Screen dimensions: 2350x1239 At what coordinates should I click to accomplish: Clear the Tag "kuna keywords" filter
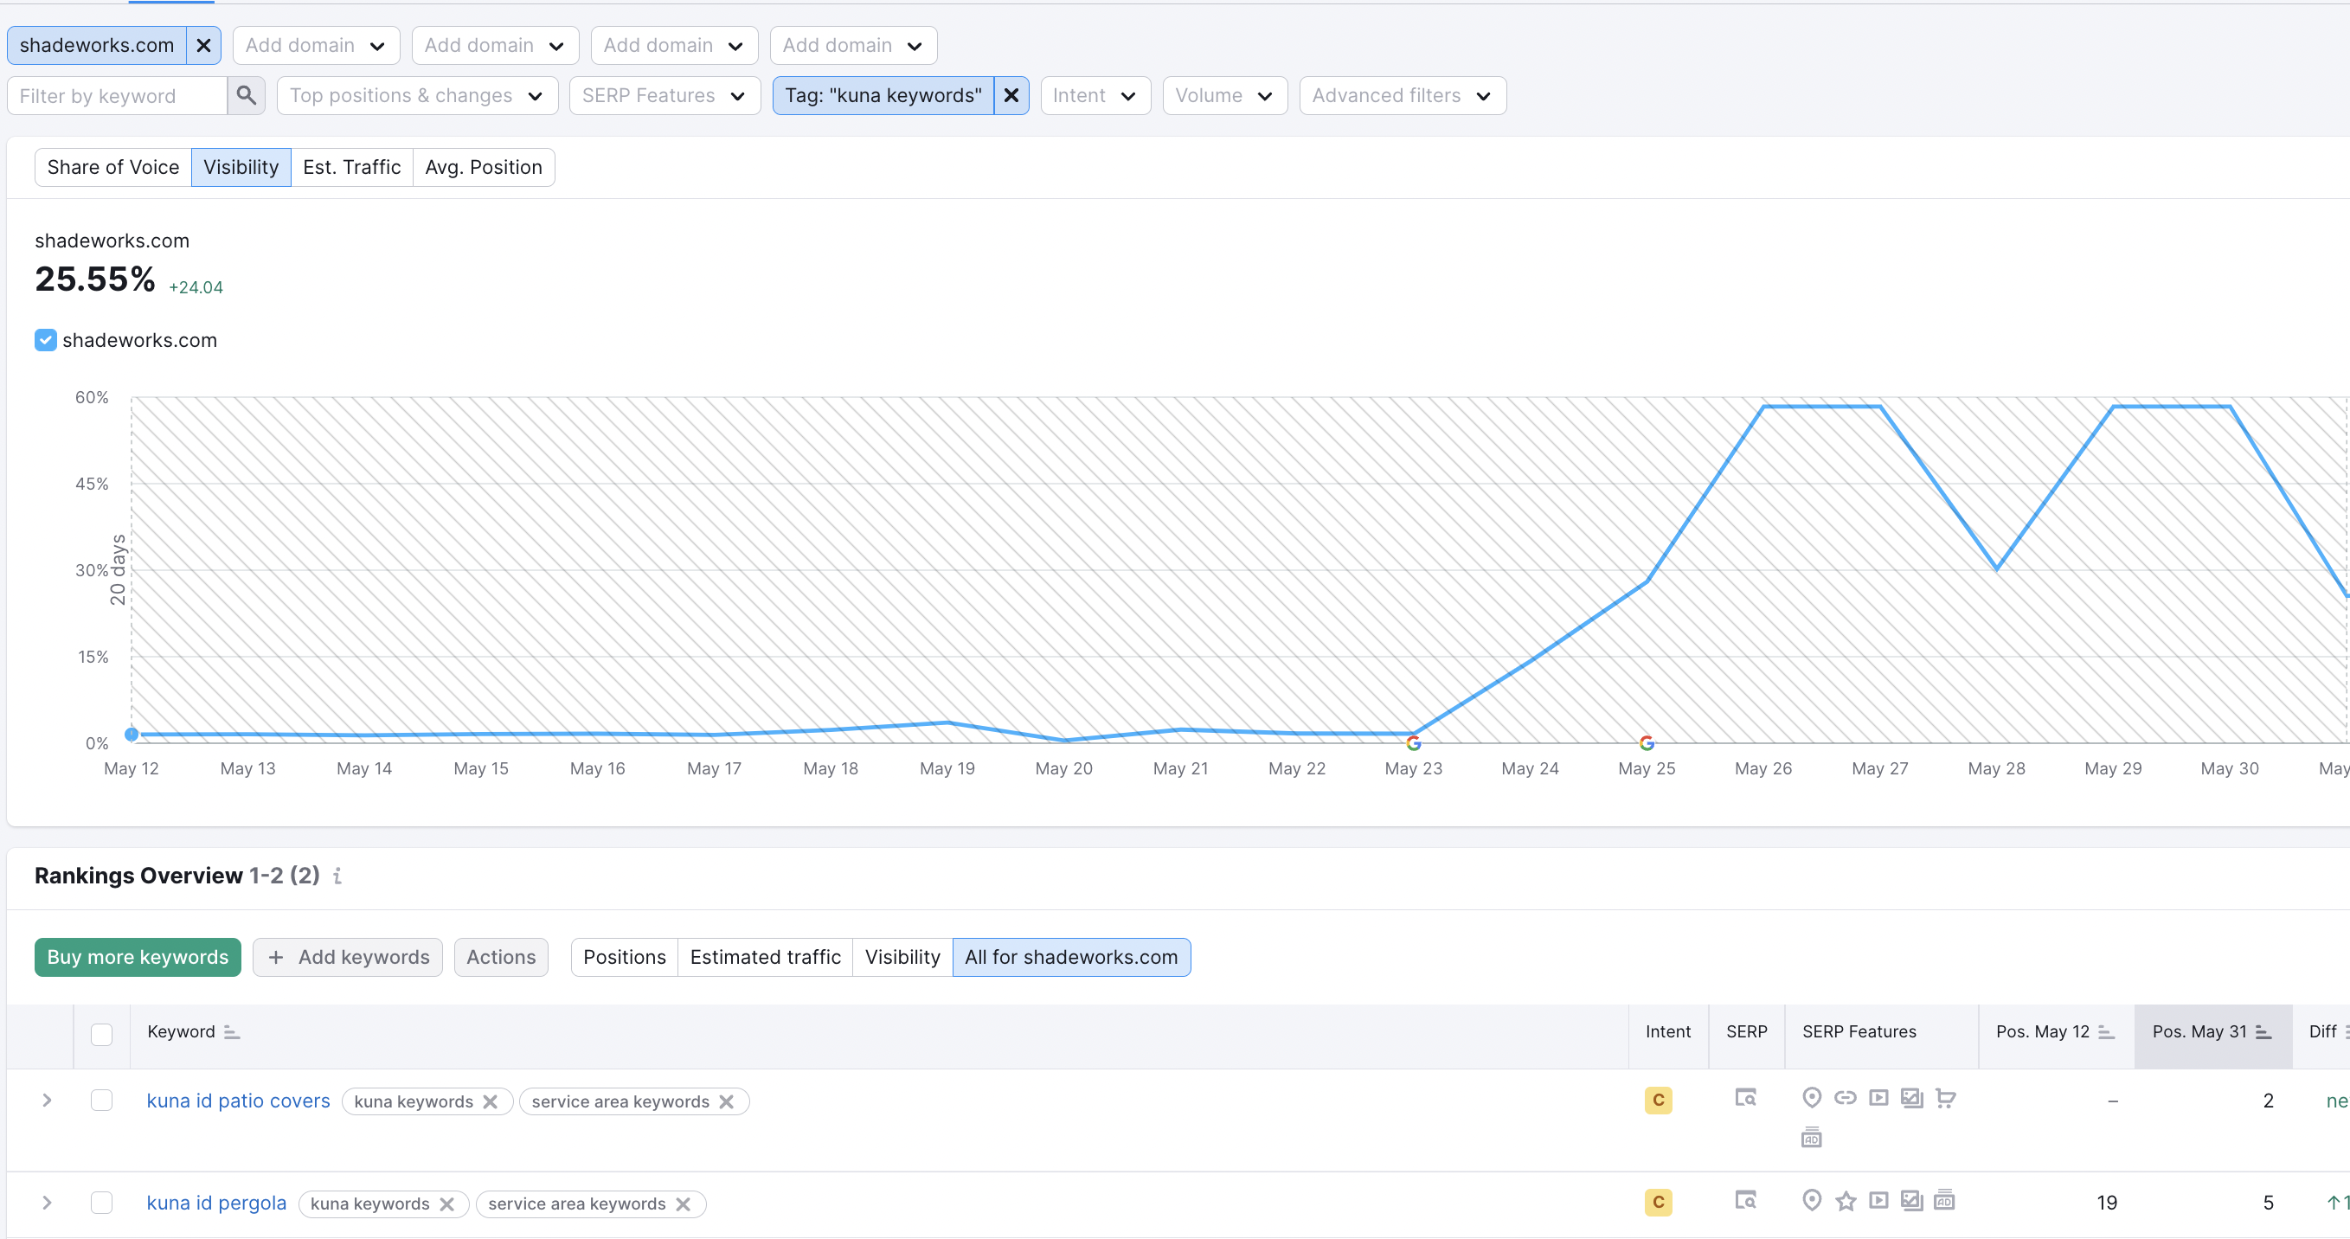click(1011, 96)
